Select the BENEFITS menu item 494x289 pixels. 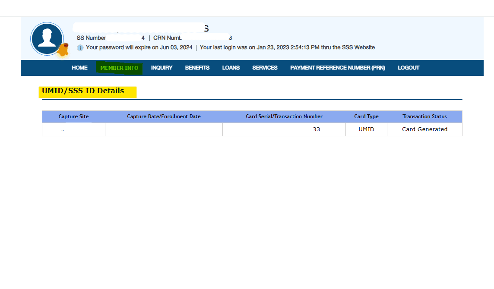(197, 68)
